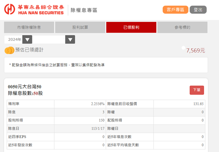Click the 近四季EPS label
Viewport: 219px width, 152px height.
pos(17,137)
